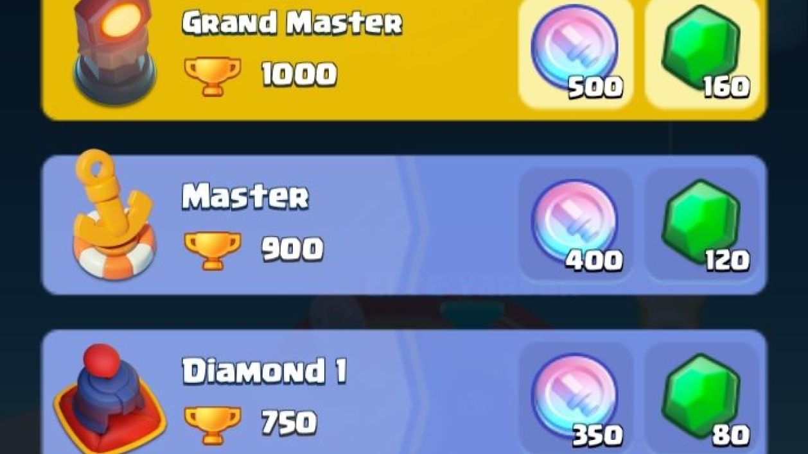Open the Grand Master league title
Screen dimensions: 808x454
pyautogui.click(x=292, y=23)
